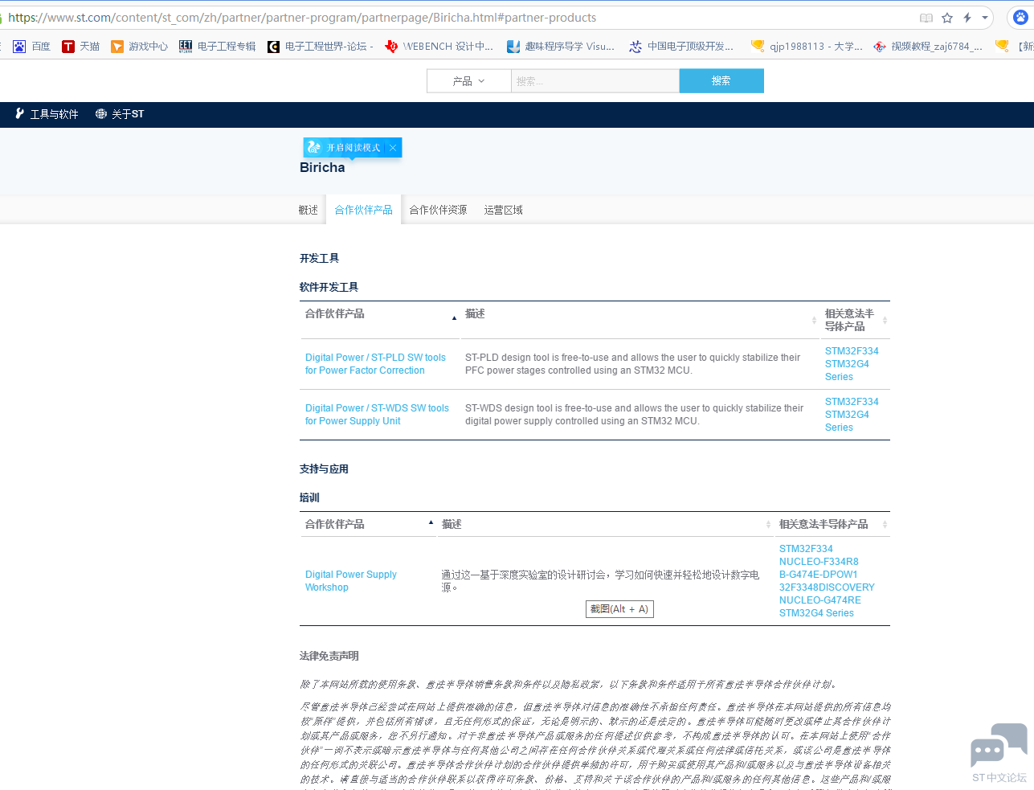
Task: Open the dropdown arrow in the address bar
Action: [x=985, y=18]
